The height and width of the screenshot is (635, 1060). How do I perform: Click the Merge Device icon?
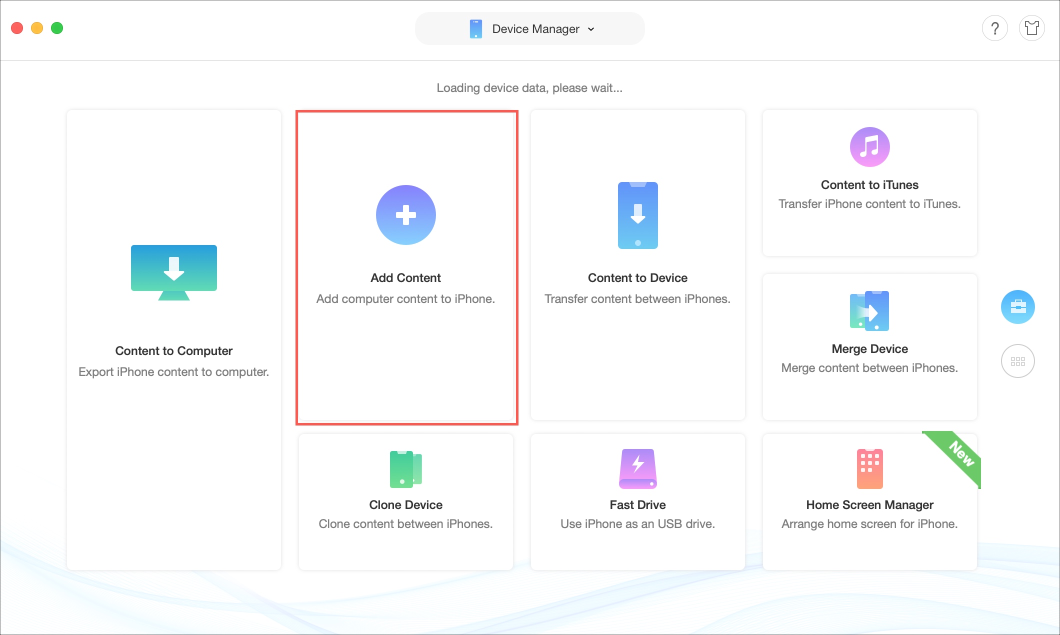coord(869,311)
